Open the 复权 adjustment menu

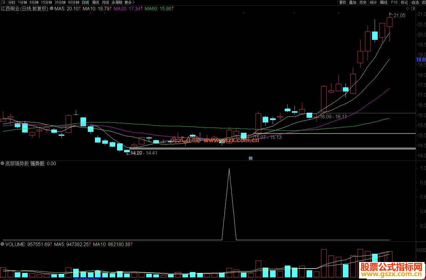pyautogui.click(x=343, y=2)
